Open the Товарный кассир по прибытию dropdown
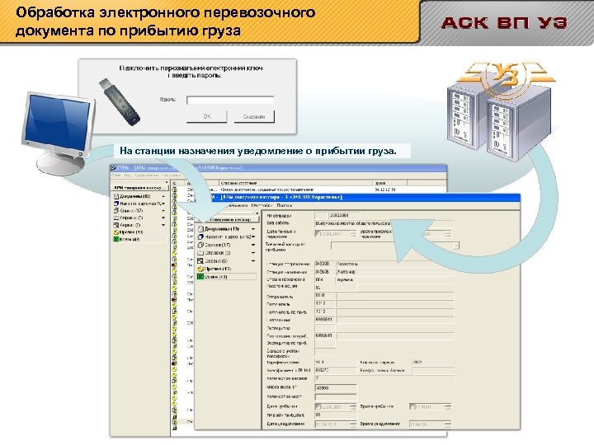The width and height of the screenshot is (594, 445). coord(455,246)
